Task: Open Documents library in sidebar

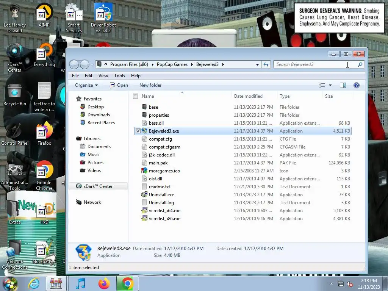Action: (x=99, y=147)
